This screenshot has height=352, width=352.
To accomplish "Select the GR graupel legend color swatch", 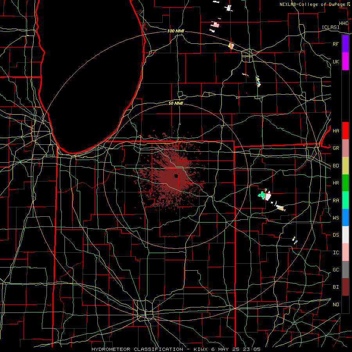I will click(345, 148).
